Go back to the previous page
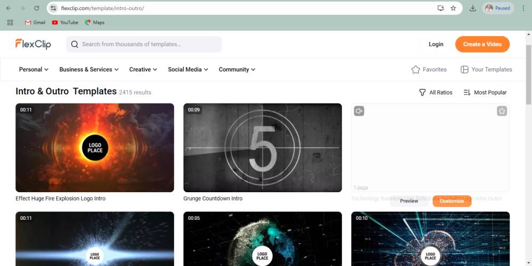Viewport: 532px width, 266px height. click(9, 8)
